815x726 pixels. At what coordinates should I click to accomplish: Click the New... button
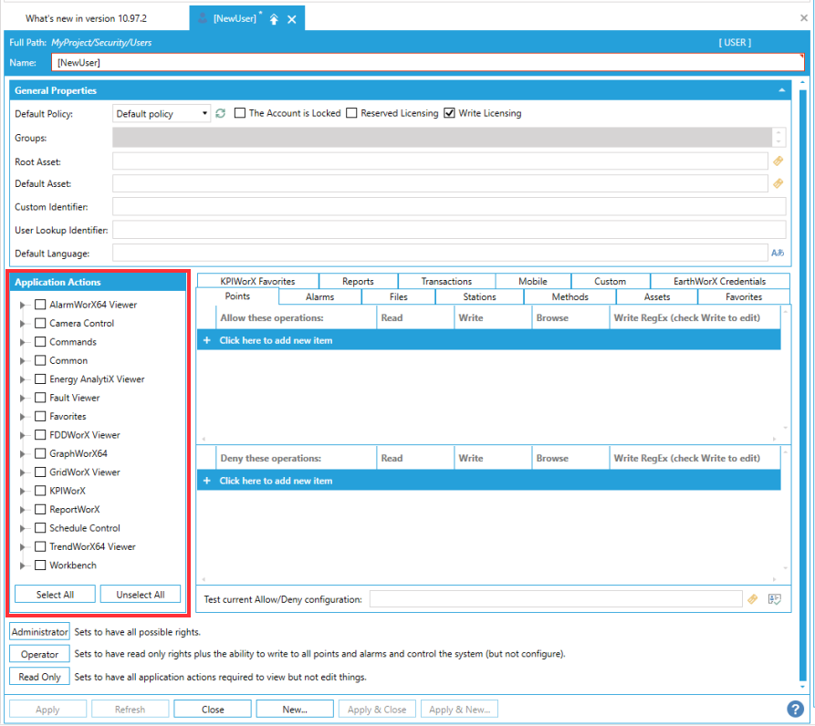pyautogui.click(x=295, y=709)
